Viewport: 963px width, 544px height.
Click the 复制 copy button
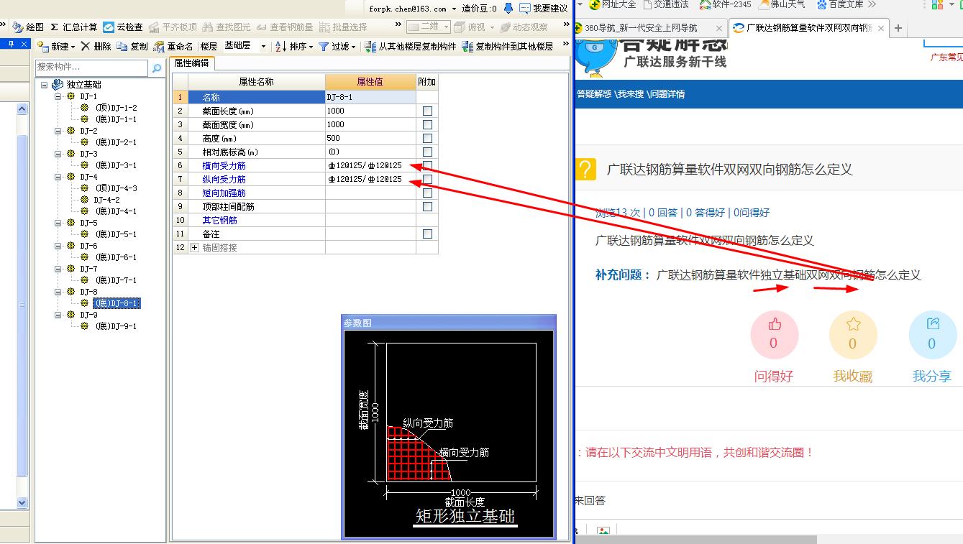(x=132, y=46)
